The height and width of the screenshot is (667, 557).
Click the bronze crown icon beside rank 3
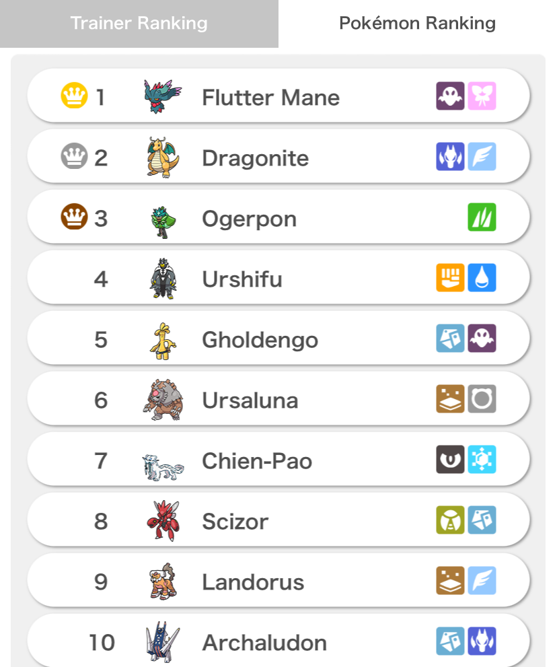(x=75, y=217)
